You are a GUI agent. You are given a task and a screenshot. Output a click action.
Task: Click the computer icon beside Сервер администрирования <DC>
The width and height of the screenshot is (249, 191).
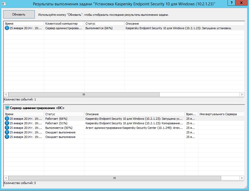tap(7, 108)
